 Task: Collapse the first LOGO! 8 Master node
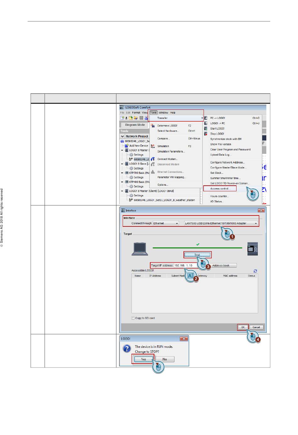coord(122,150)
